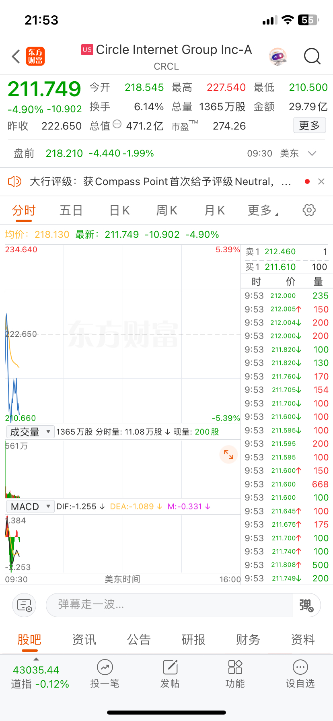Tap the volume bar chart
This screenshot has height=721, width=333.
pos(123,469)
